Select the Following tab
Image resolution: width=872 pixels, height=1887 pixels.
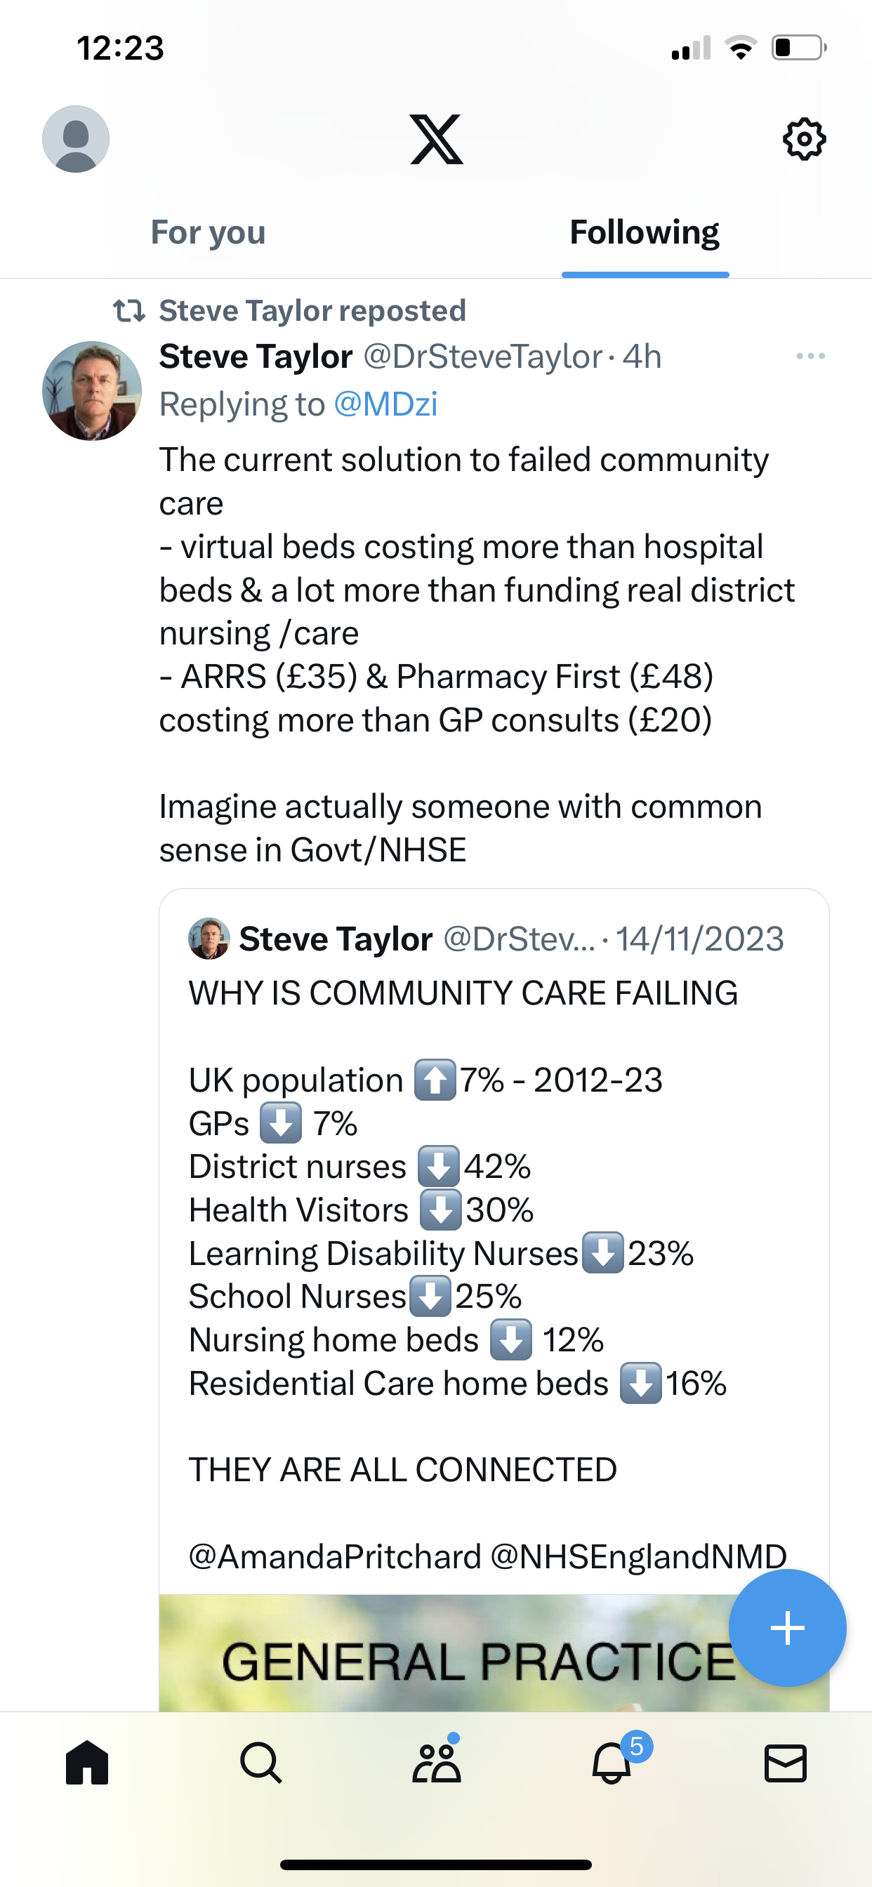point(645,232)
